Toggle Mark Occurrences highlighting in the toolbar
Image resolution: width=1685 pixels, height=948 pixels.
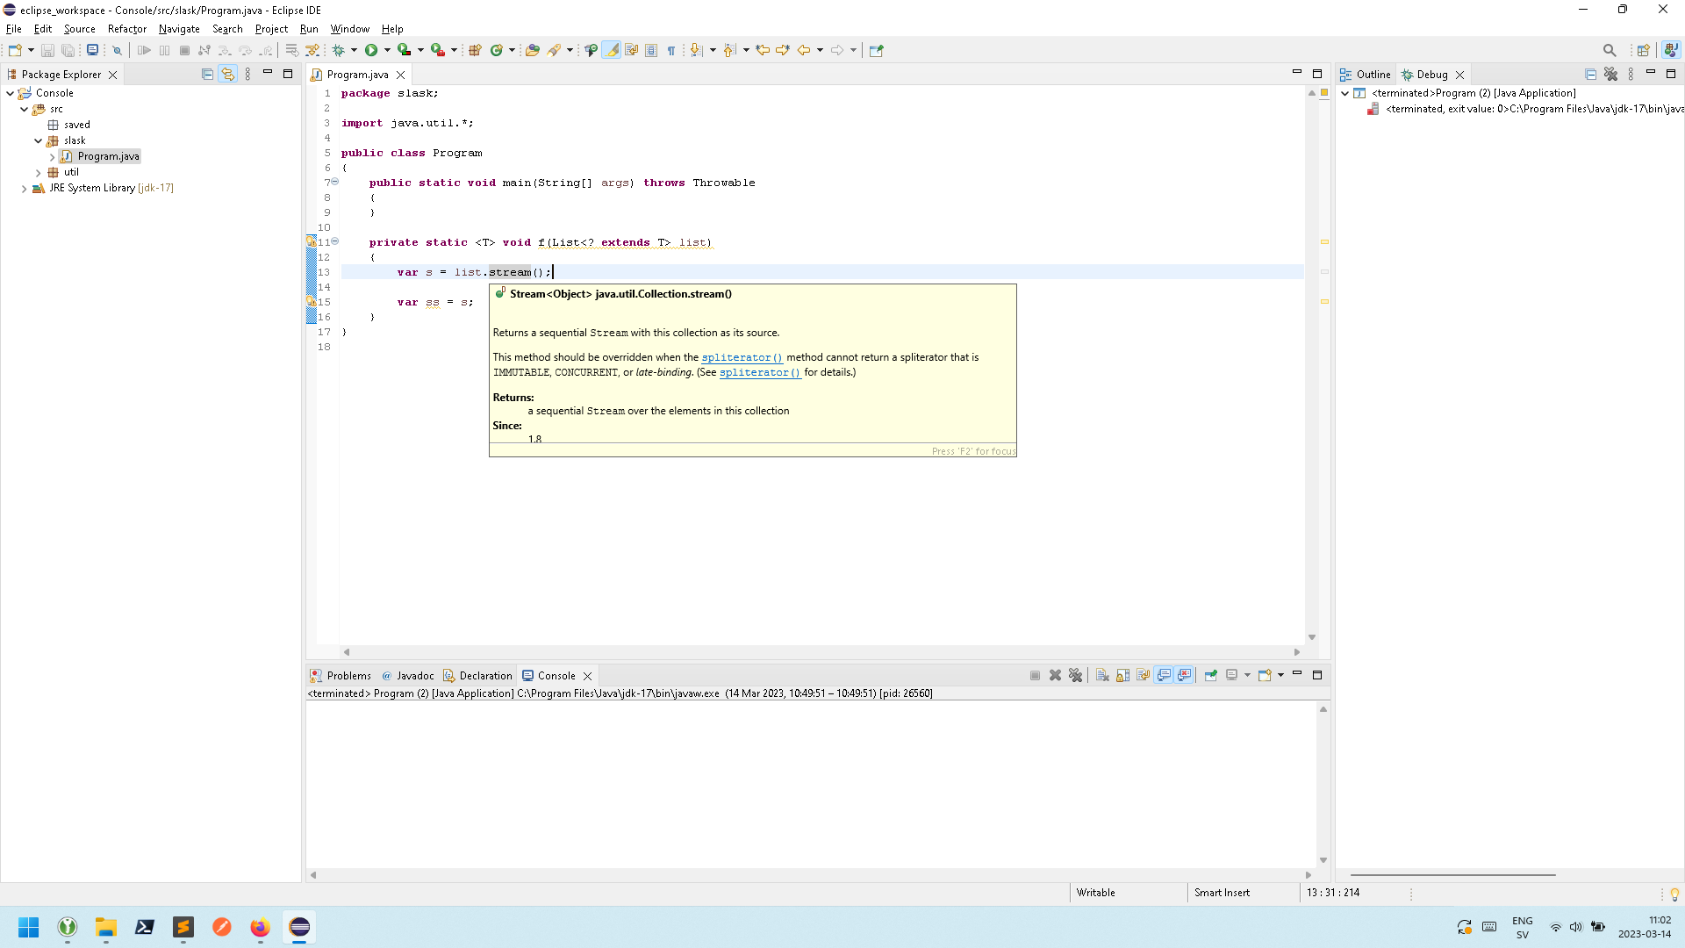[x=612, y=50]
